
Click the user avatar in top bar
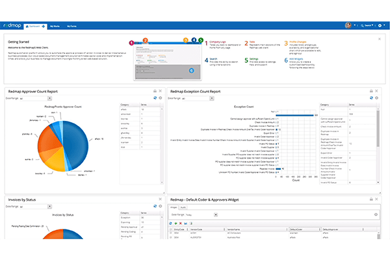click(x=348, y=25)
